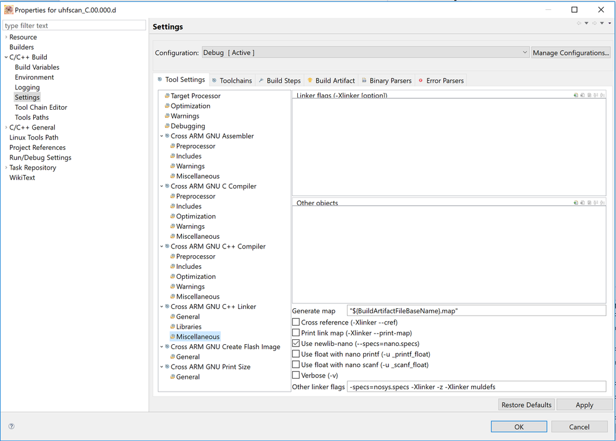Click the Other linker flags field
The image size is (616, 441).
(x=476, y=387)
